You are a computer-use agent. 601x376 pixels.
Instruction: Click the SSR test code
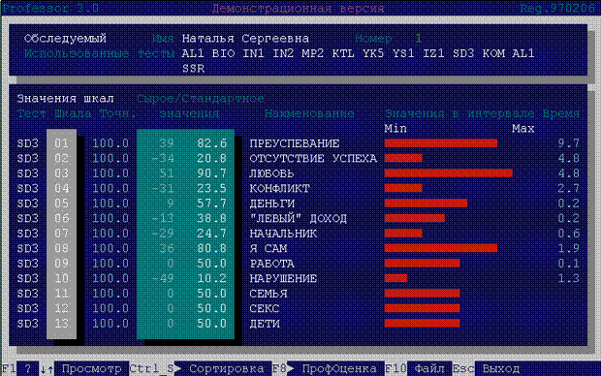(193, 69)
